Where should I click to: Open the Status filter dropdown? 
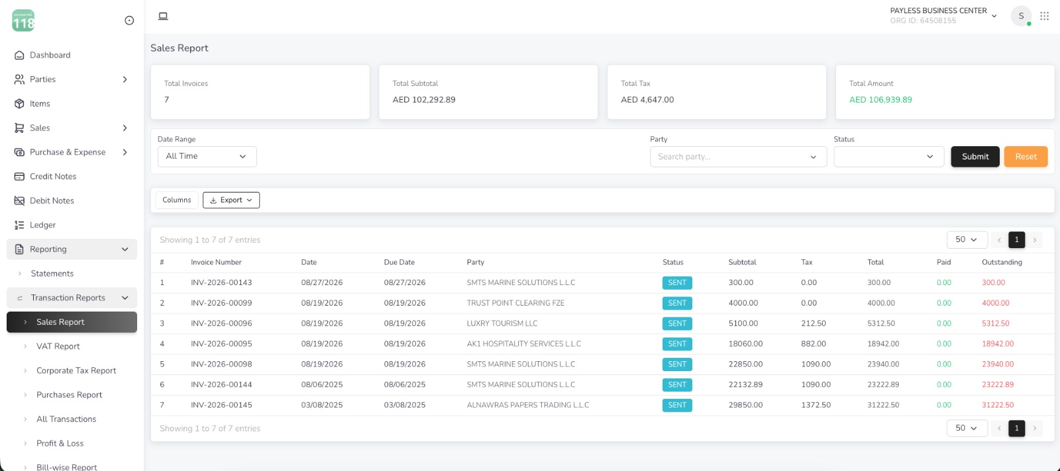(x=888, y=157)
